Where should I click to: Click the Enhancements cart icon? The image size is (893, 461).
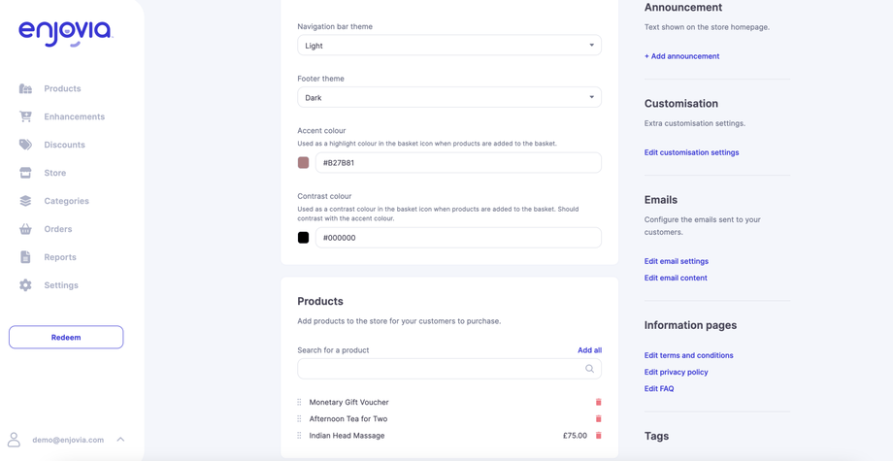[25, 116]
